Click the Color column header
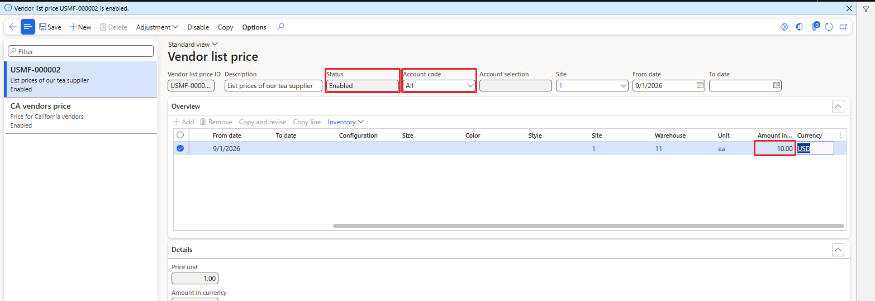875x301 pixels. coord(473,135)
